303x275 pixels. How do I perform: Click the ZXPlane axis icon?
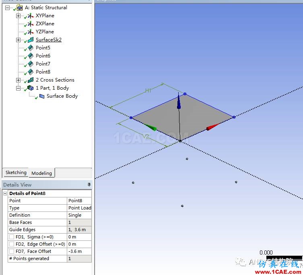[30, 24]
